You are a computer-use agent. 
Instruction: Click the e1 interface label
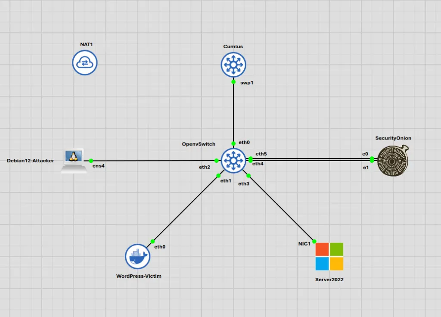click(366, 168)
